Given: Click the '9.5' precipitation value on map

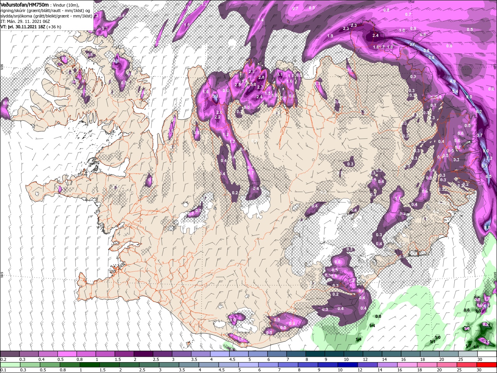Looking at the screenshot, I should tap(469, 97).
